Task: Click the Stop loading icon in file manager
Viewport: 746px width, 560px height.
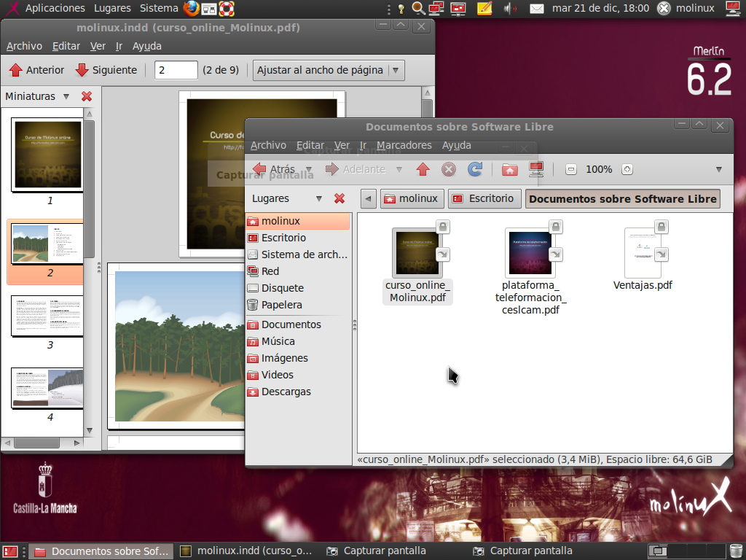Action: click(x=449, y=169)
